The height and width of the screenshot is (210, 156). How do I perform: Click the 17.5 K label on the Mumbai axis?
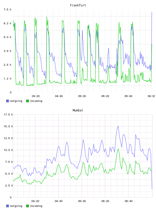pyautogui.click(x=8, y=115)
